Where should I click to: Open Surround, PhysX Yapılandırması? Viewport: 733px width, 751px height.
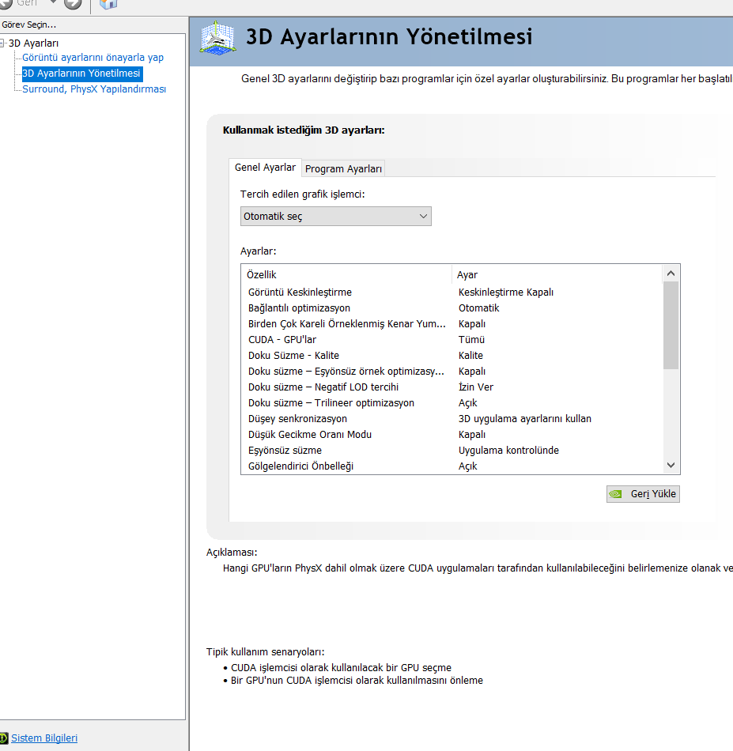pos(94,89)
